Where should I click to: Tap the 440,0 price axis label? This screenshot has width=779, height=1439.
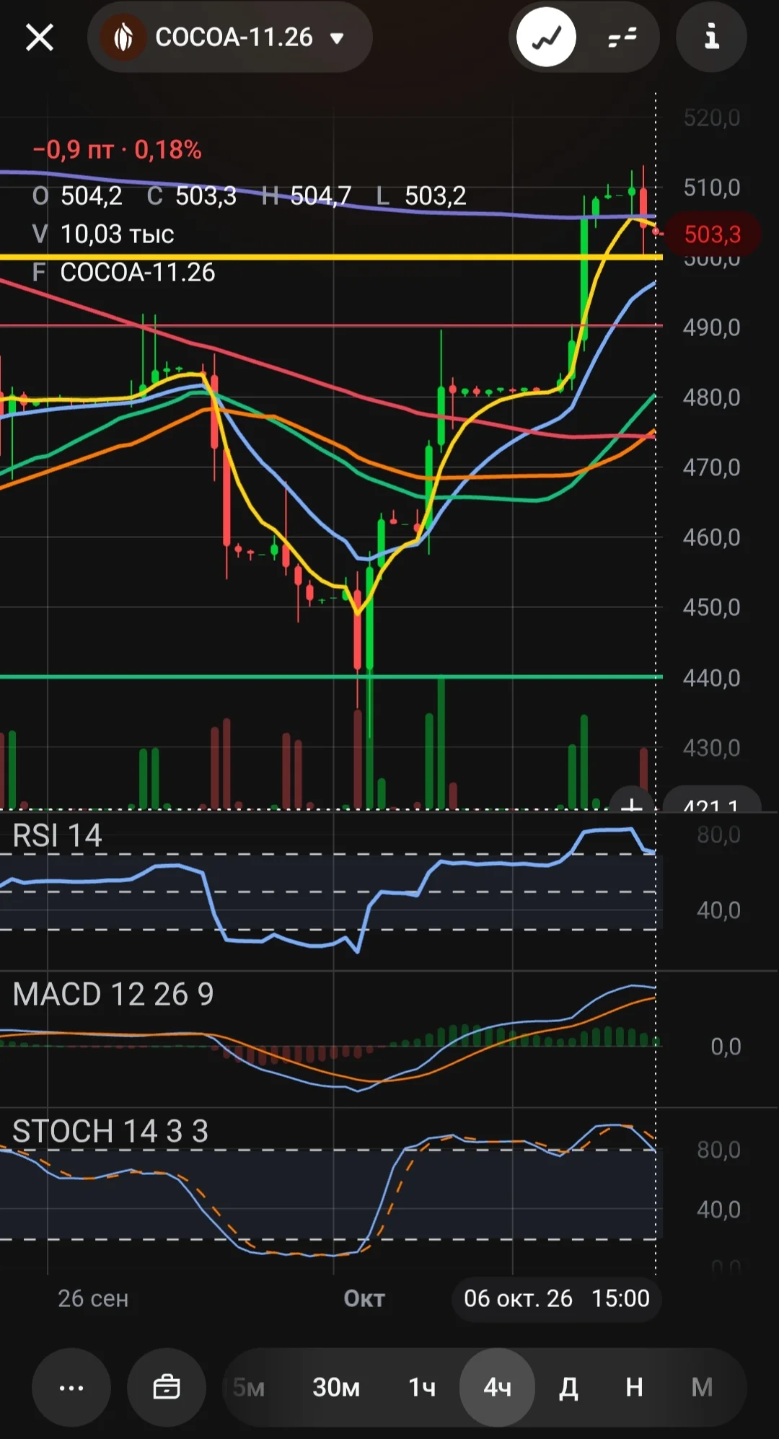point(712,678)
